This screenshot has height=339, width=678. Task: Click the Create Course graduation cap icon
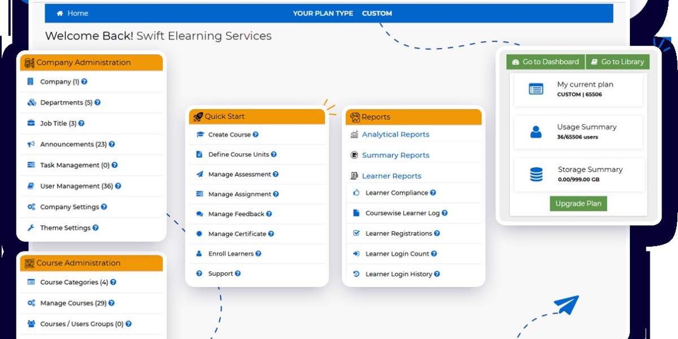click(199, 134)
